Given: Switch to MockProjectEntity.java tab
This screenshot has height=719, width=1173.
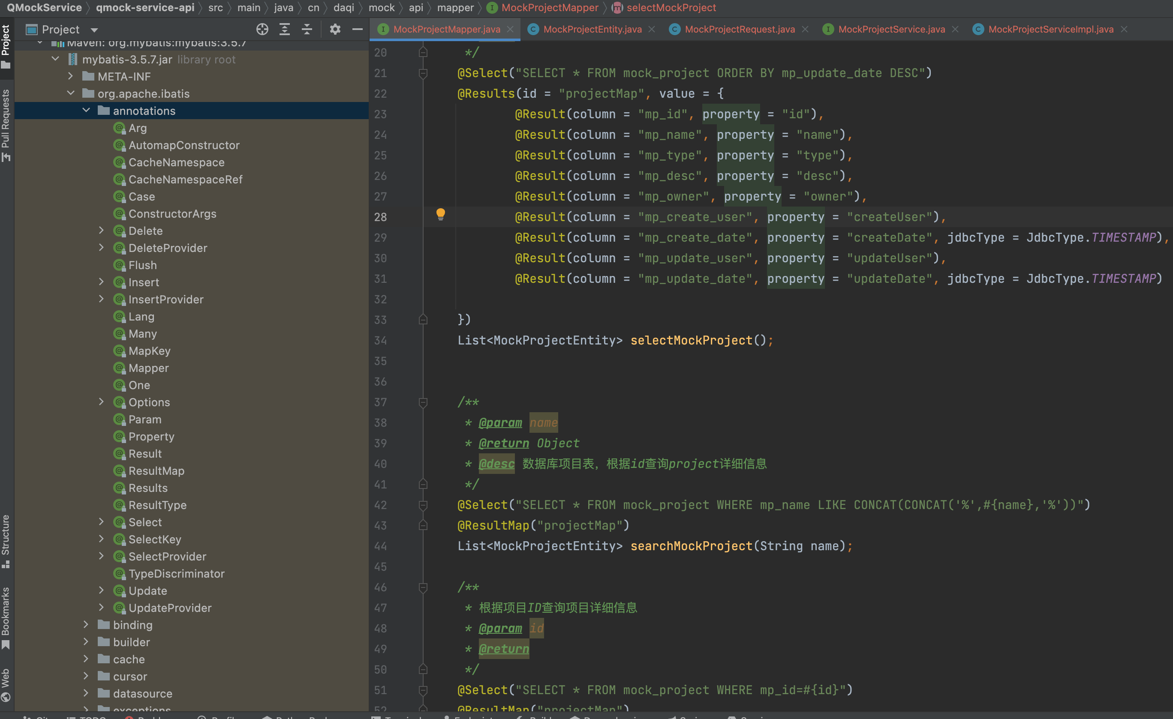Looking at the screenshot, I should pyautogui.click(x=592, y=30).
